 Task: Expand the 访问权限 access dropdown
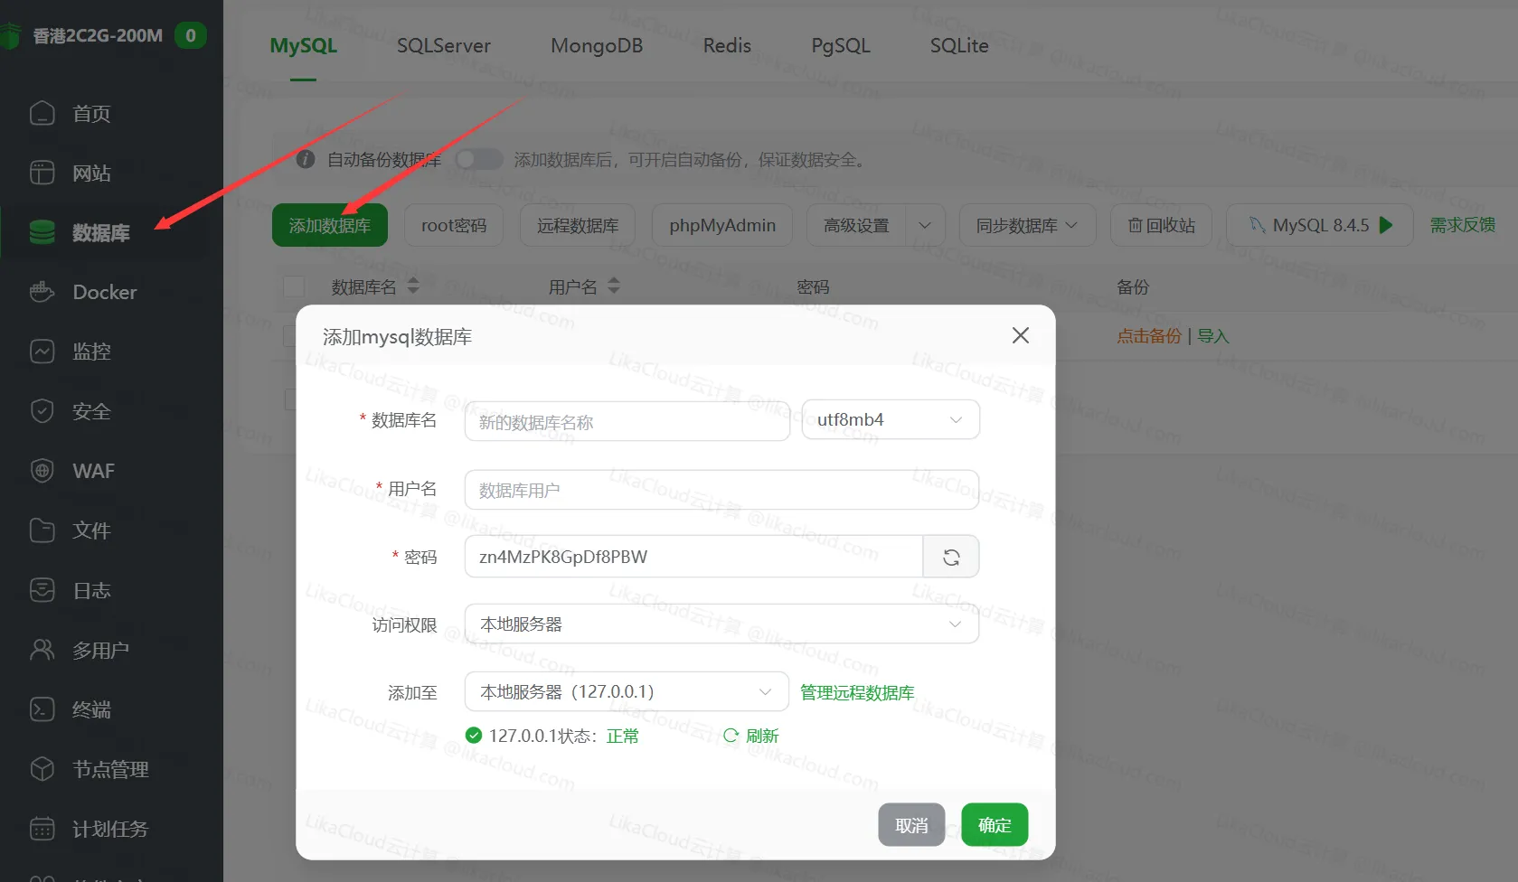[720, 624]
